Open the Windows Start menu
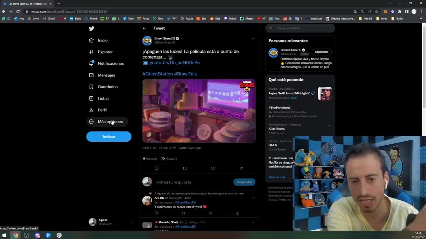 click(4, 235)
